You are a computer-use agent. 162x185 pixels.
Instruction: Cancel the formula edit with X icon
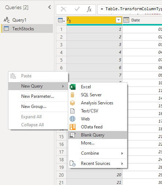(63, 9)
